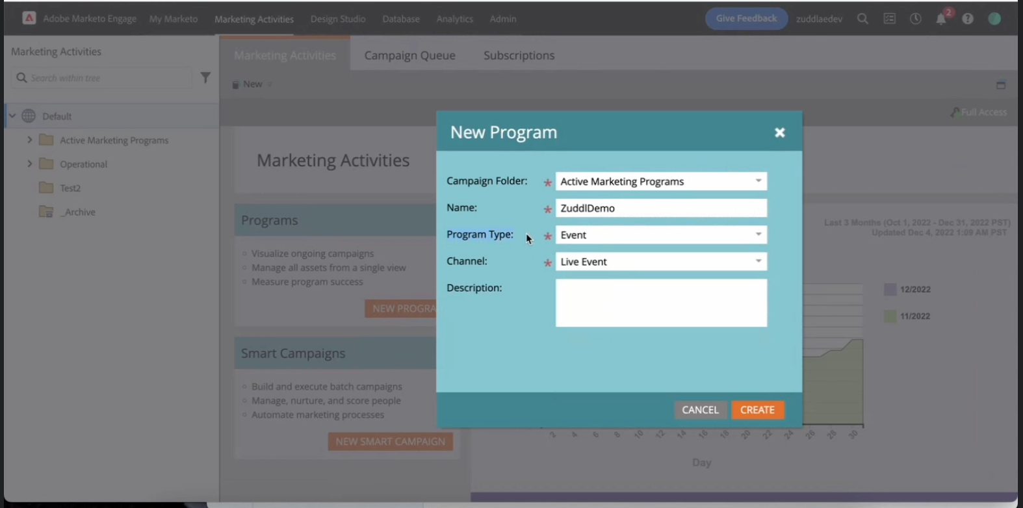Click the Adobe Marketo Engage logo icon

click(x=29, y=19)
